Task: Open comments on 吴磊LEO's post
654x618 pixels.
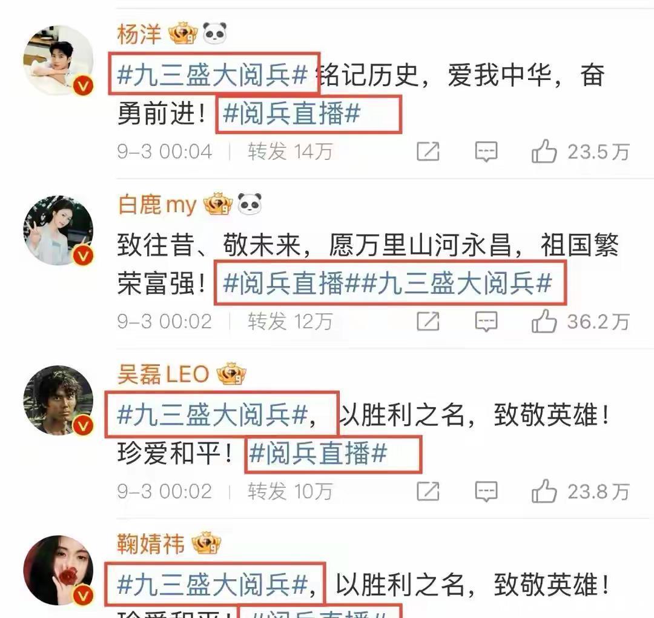Action: point(486,491)
